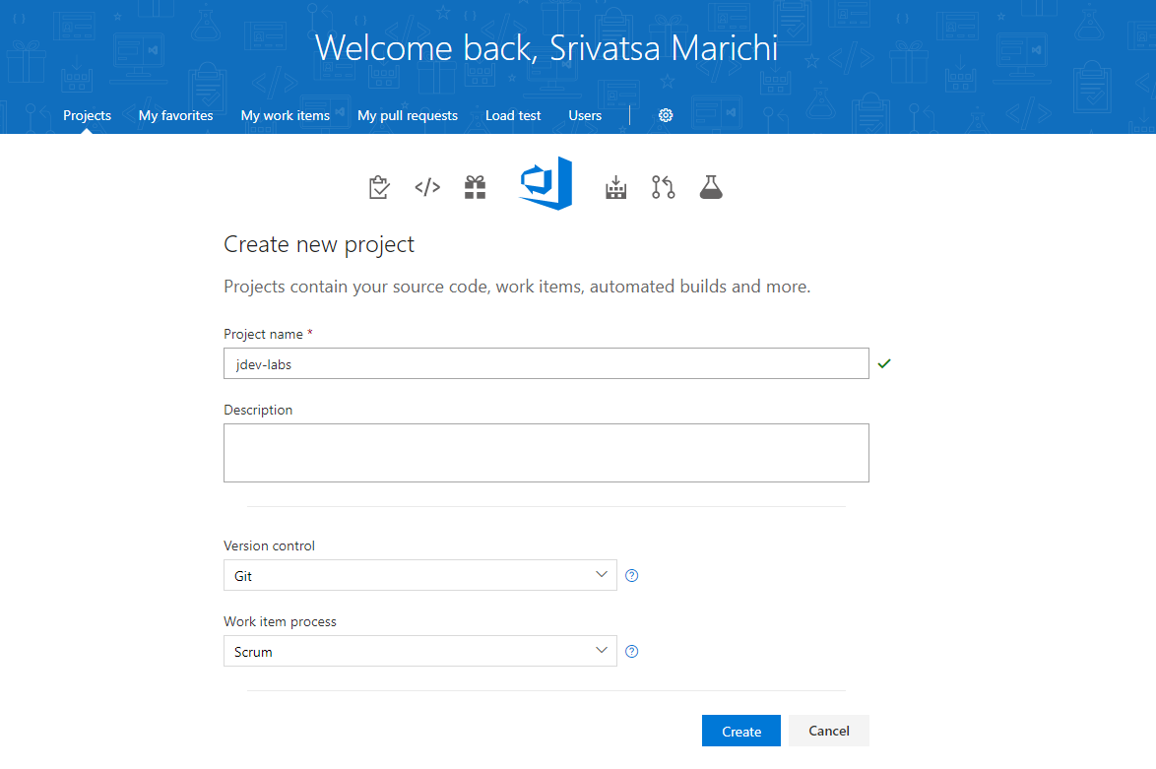Image resolution: width=1156 pixels, height=769 pixels.
Task: Select the work items clipboard icon
Action: tap(379, 186)
